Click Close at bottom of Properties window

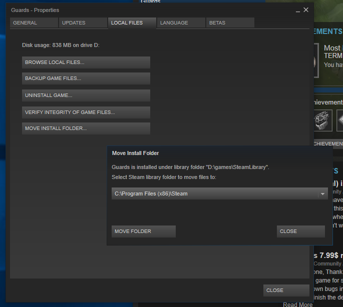286,290
